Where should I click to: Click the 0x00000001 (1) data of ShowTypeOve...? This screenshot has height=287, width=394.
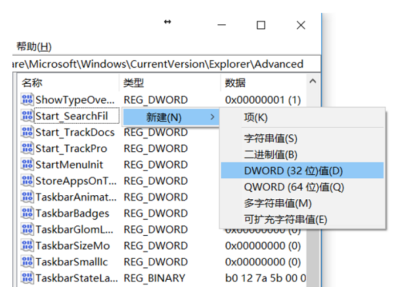263,100
